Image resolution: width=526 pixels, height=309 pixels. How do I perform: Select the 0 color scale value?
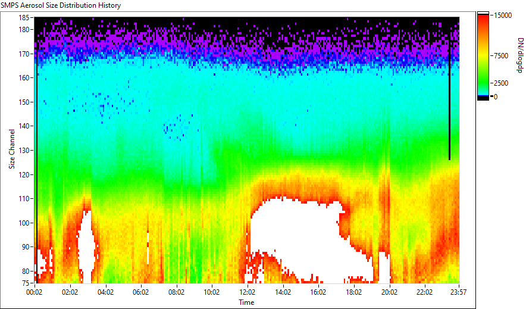496,97
